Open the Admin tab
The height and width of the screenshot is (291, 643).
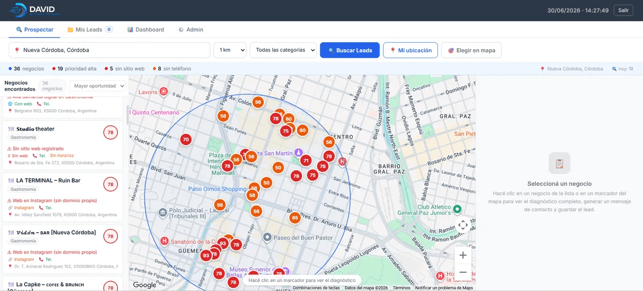tap(191, 29)
